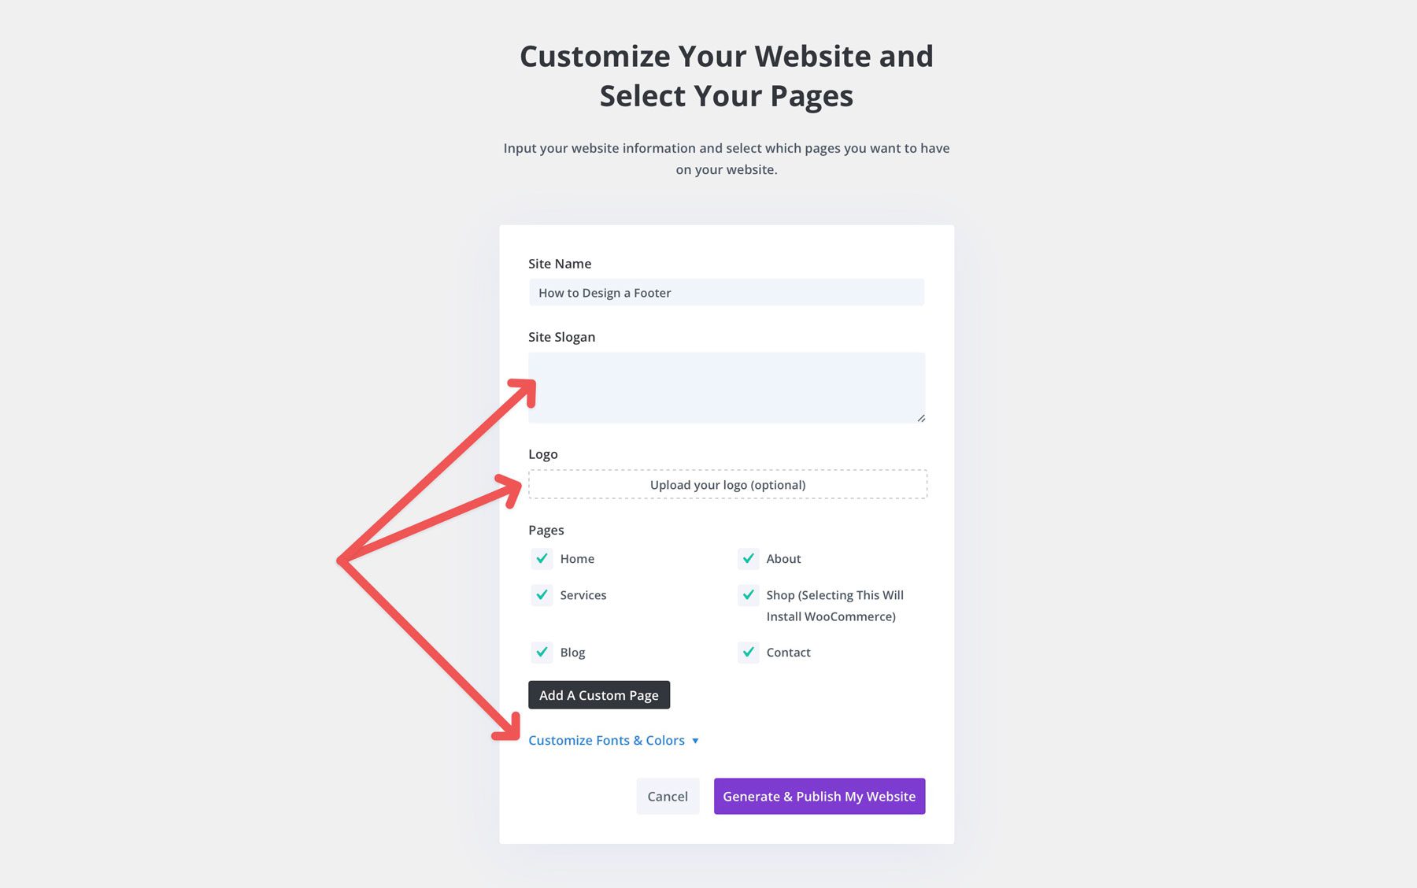The height and width of the screenshot is (888, 1417).
Task: Click inside the empty Site Slogan textarea
Action: [x=727, y=386]
